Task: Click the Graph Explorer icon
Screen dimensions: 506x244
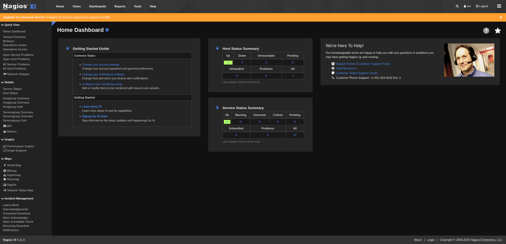Action: [5, 150]
